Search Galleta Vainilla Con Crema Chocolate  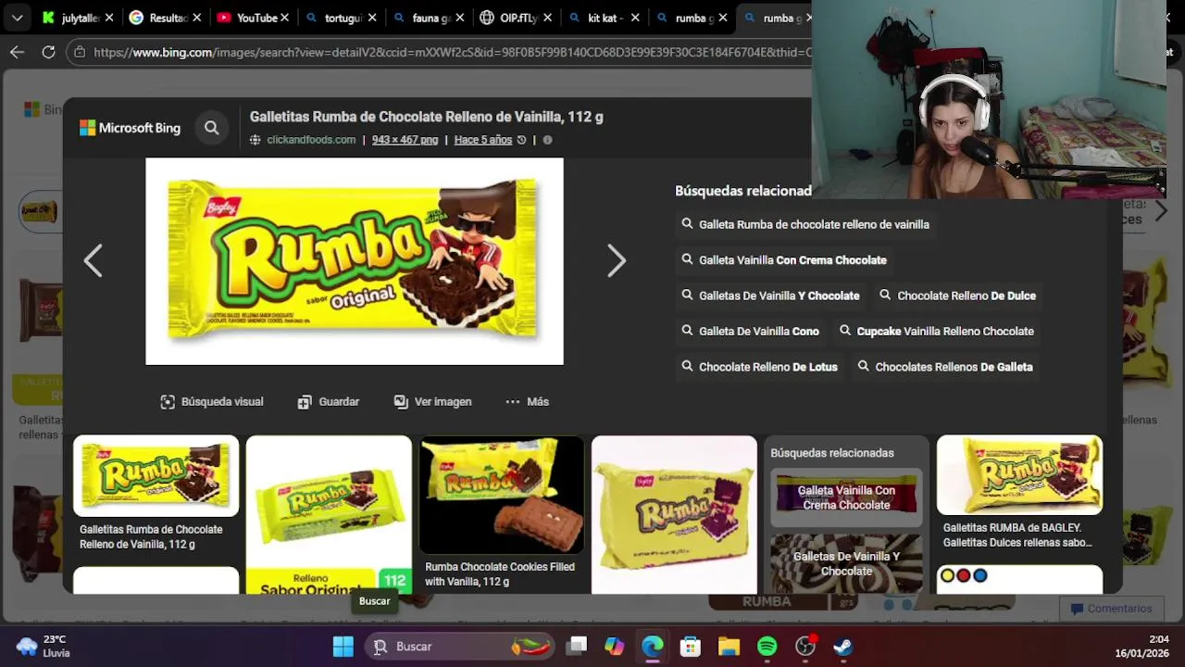[784, 260]
